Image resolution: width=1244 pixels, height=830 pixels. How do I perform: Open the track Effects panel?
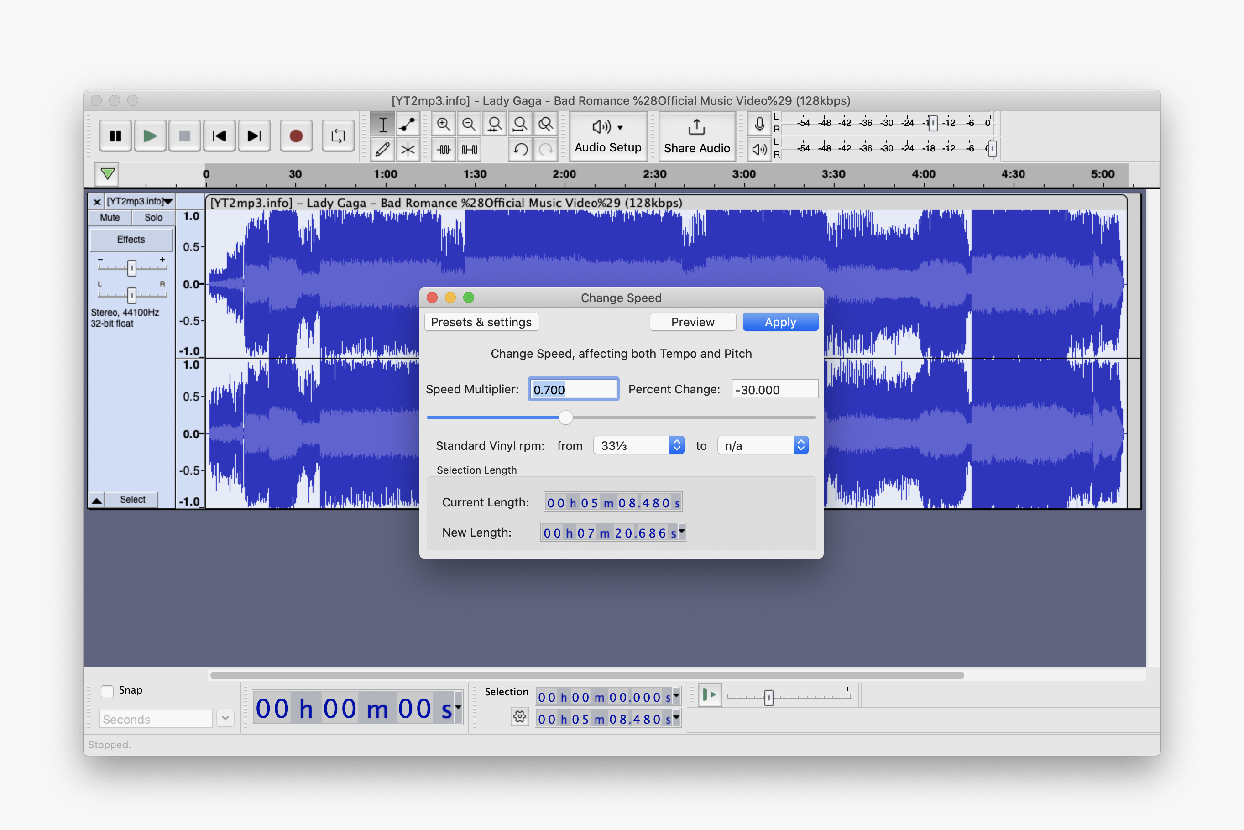(x=131, y=240)
